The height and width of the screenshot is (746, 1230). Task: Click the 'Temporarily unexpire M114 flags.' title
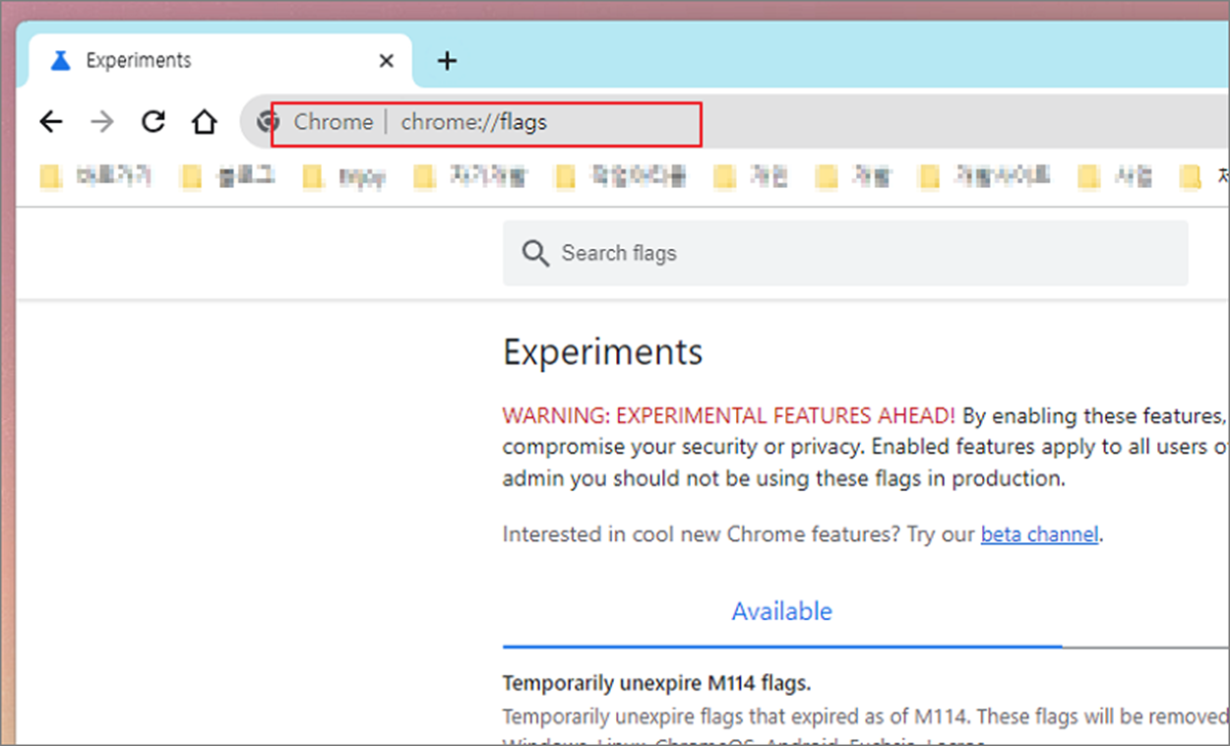click(657, 683)
